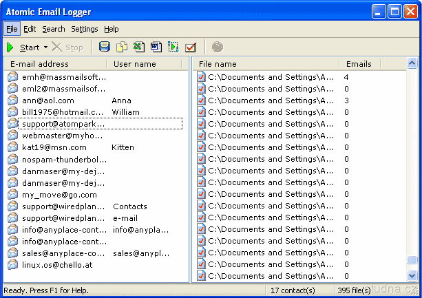Toggle the file checkbox in row with 3 emails
422x298 pixels.
pyautogui.click(x=201, y=100)
